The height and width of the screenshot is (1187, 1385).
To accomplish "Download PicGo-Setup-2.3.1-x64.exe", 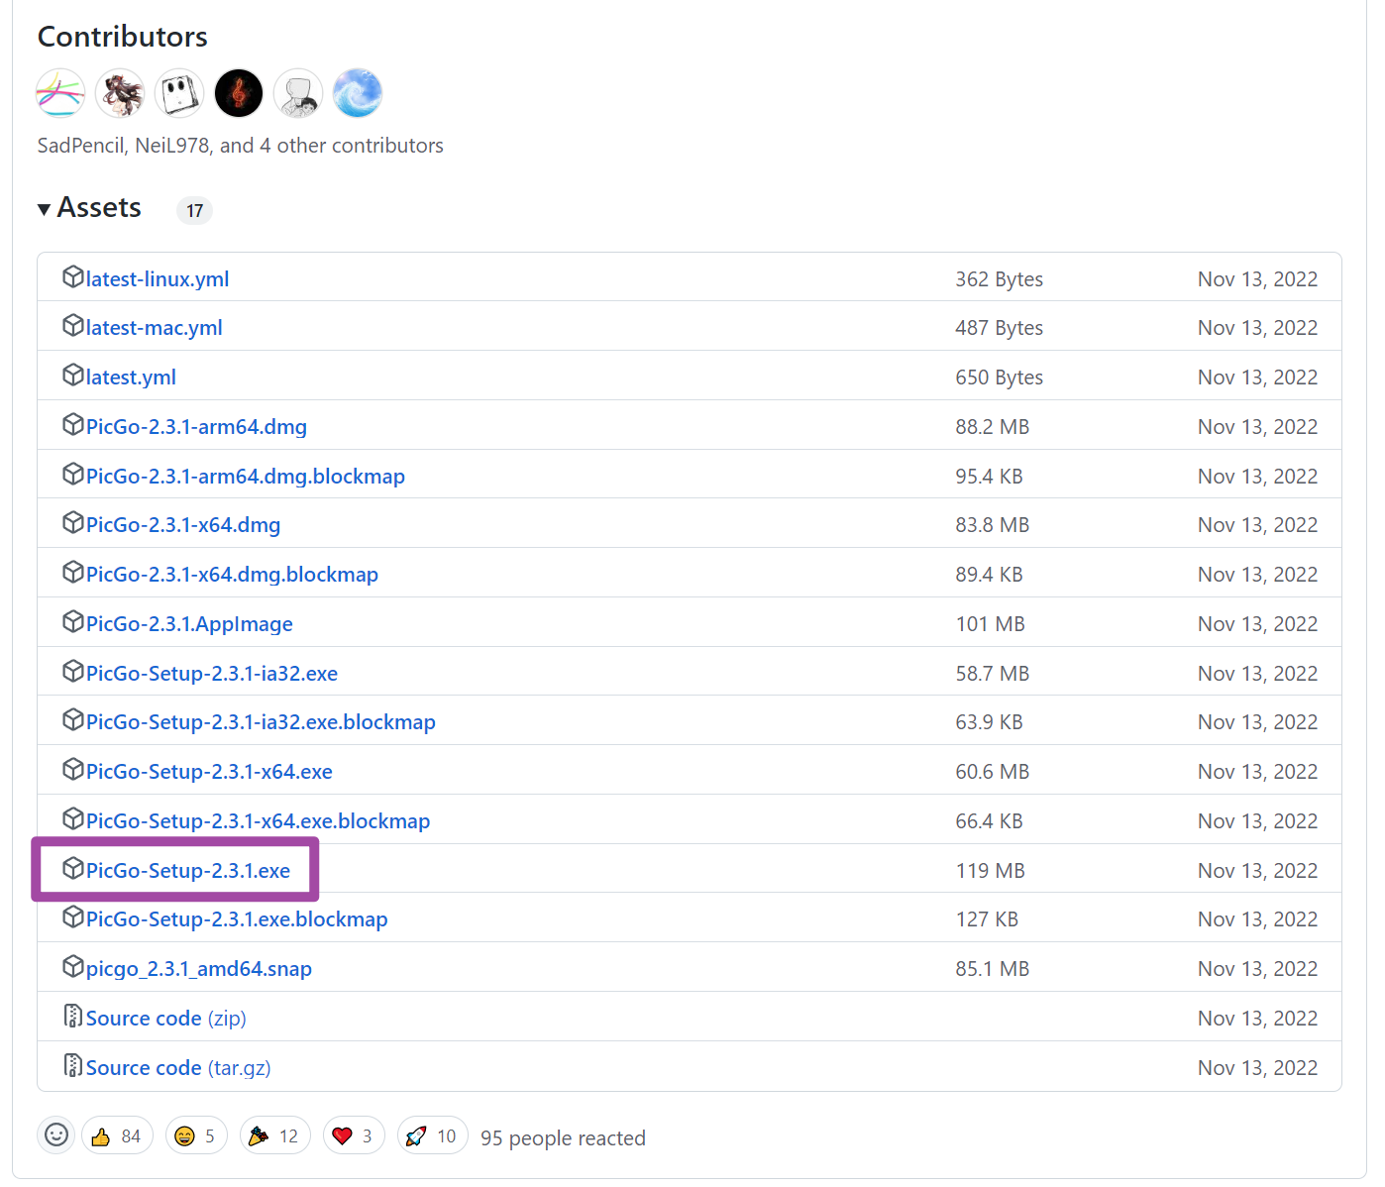I will pos(209,772).
